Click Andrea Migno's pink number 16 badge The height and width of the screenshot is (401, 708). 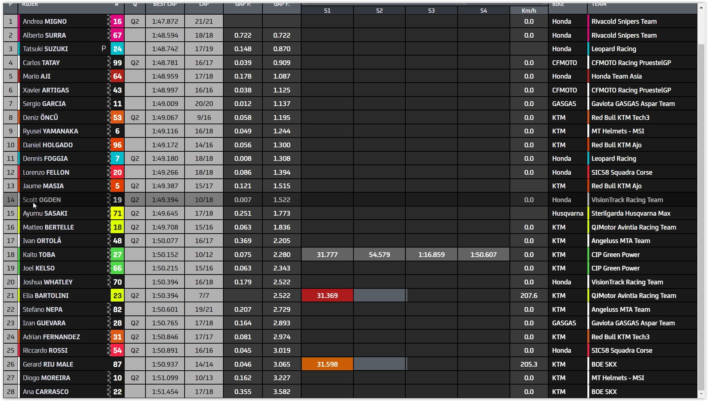pyautogui.click(x=117, y=22)
